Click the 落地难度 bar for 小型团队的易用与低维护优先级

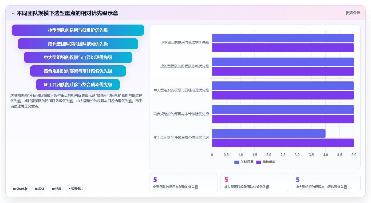point(283,47)
